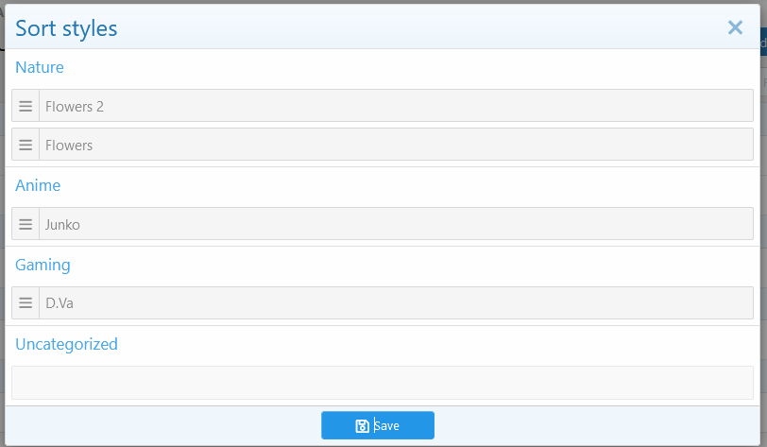Close the Sort styles dialog

coord(735,27)
